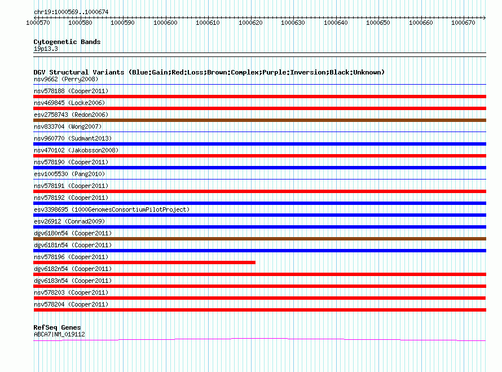The image size is (502, 372).
Task: Open variant nsv578203 (Cooper2011) label
Action: [x=71, y=292]
